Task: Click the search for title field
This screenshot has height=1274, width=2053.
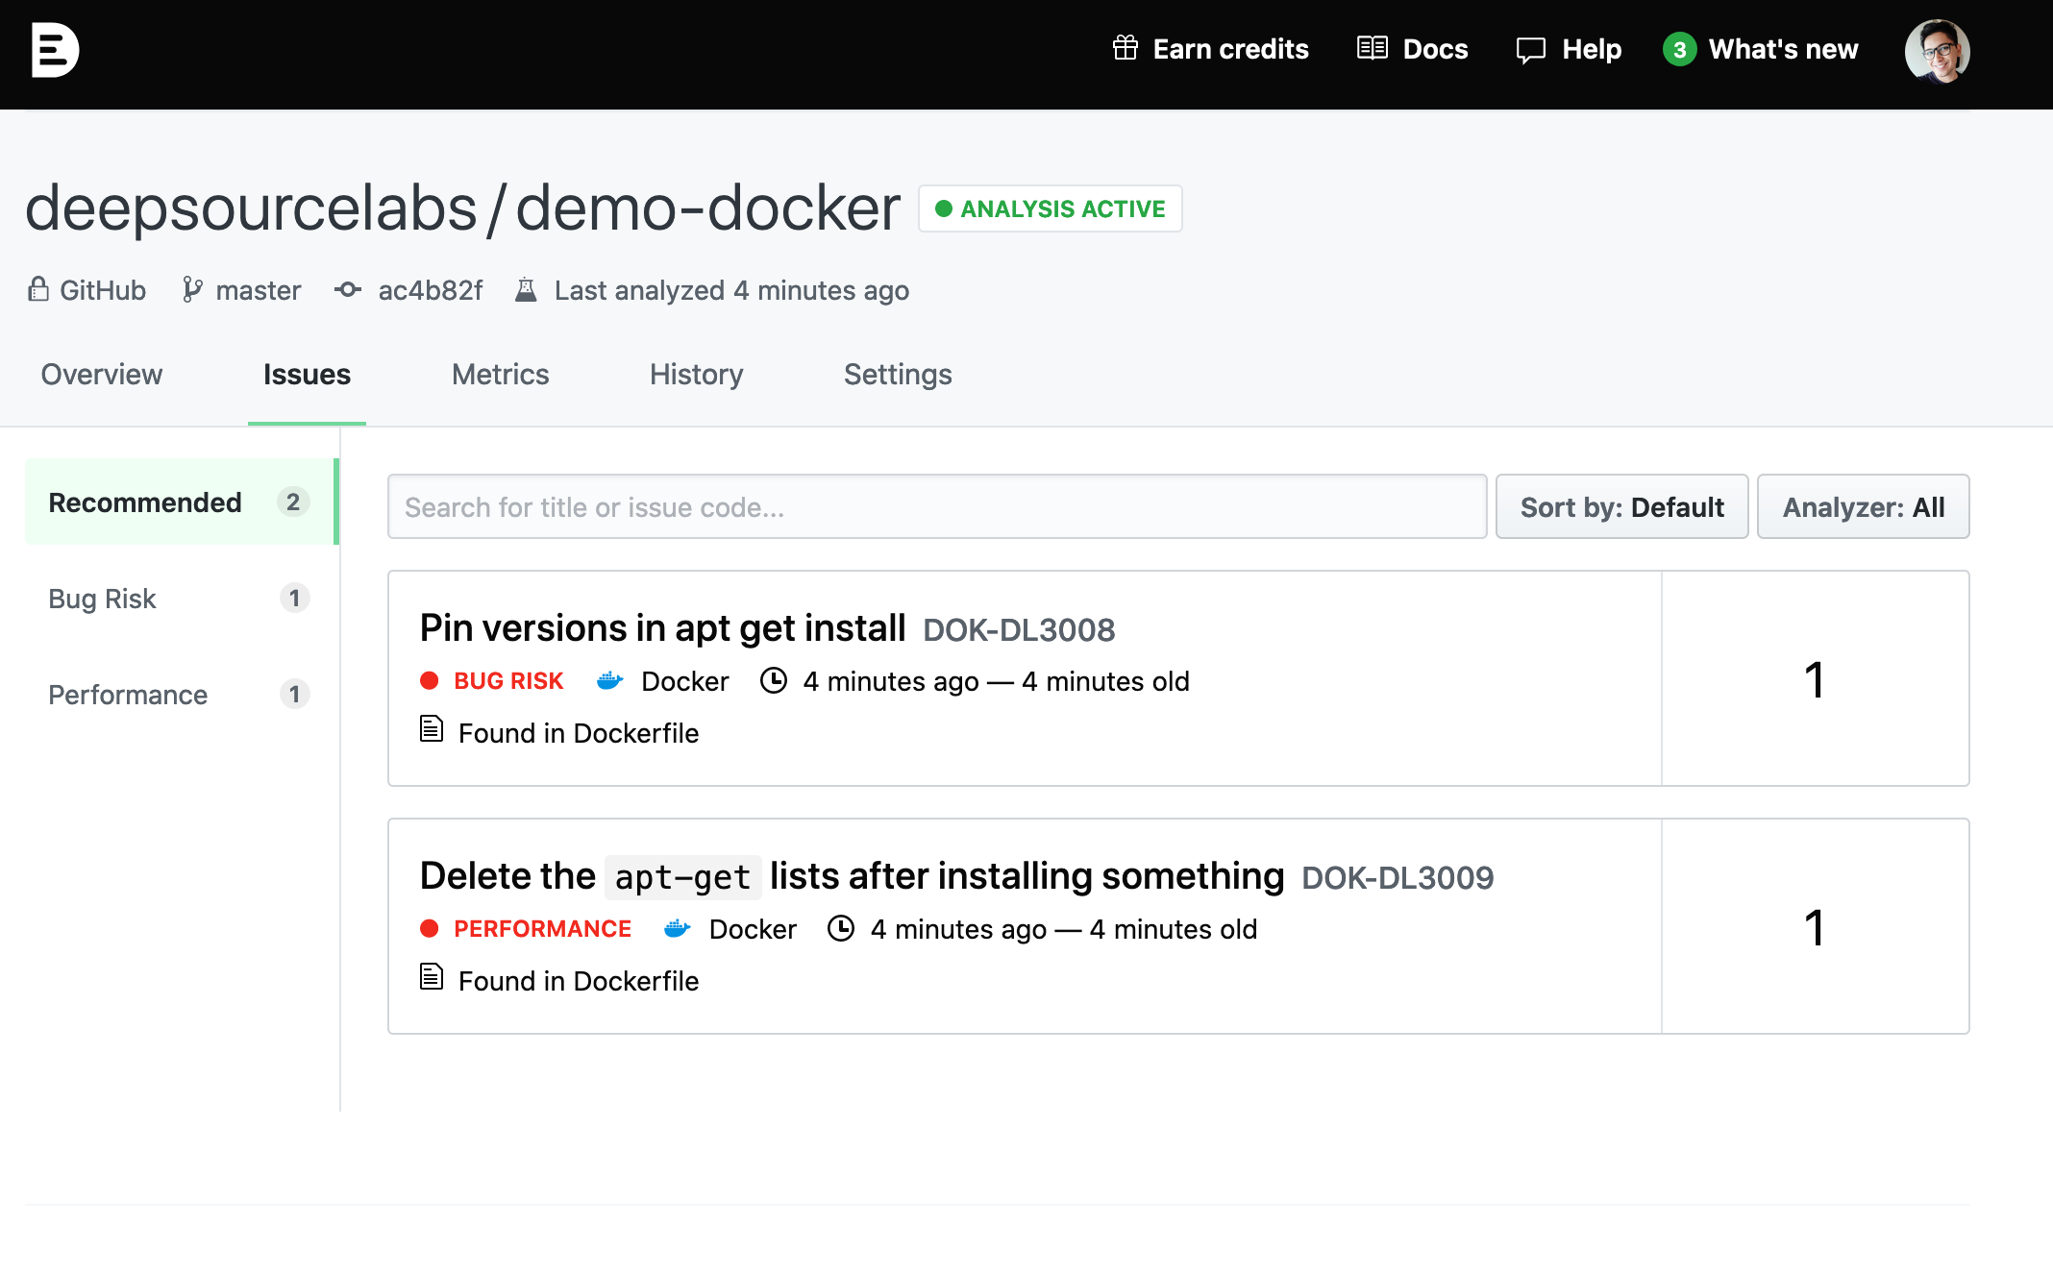Action: [937, 506]
